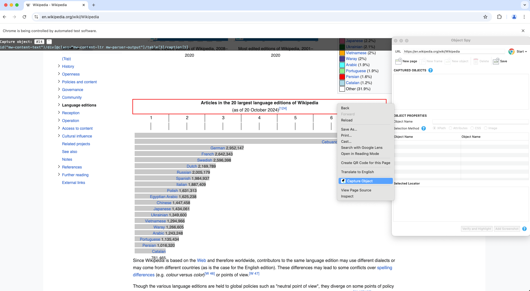Reload the page using toolbar reload icon

[24, 17]
